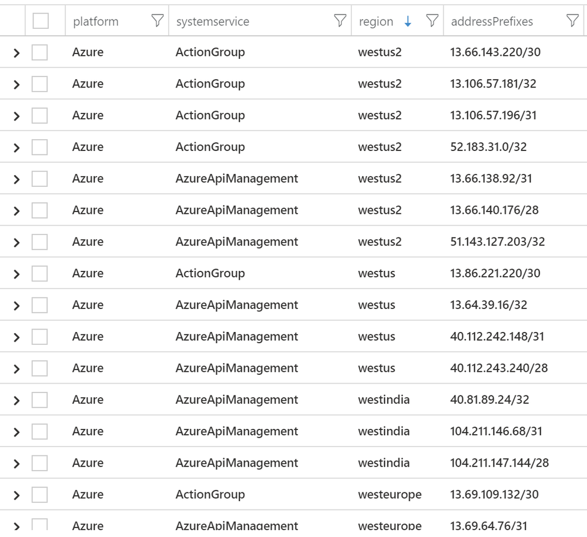Image resolution: width=587 pixels, height=537 pixels.
Task: Expand the row with 13.66.140.176/28
Action: coord(16,211)
